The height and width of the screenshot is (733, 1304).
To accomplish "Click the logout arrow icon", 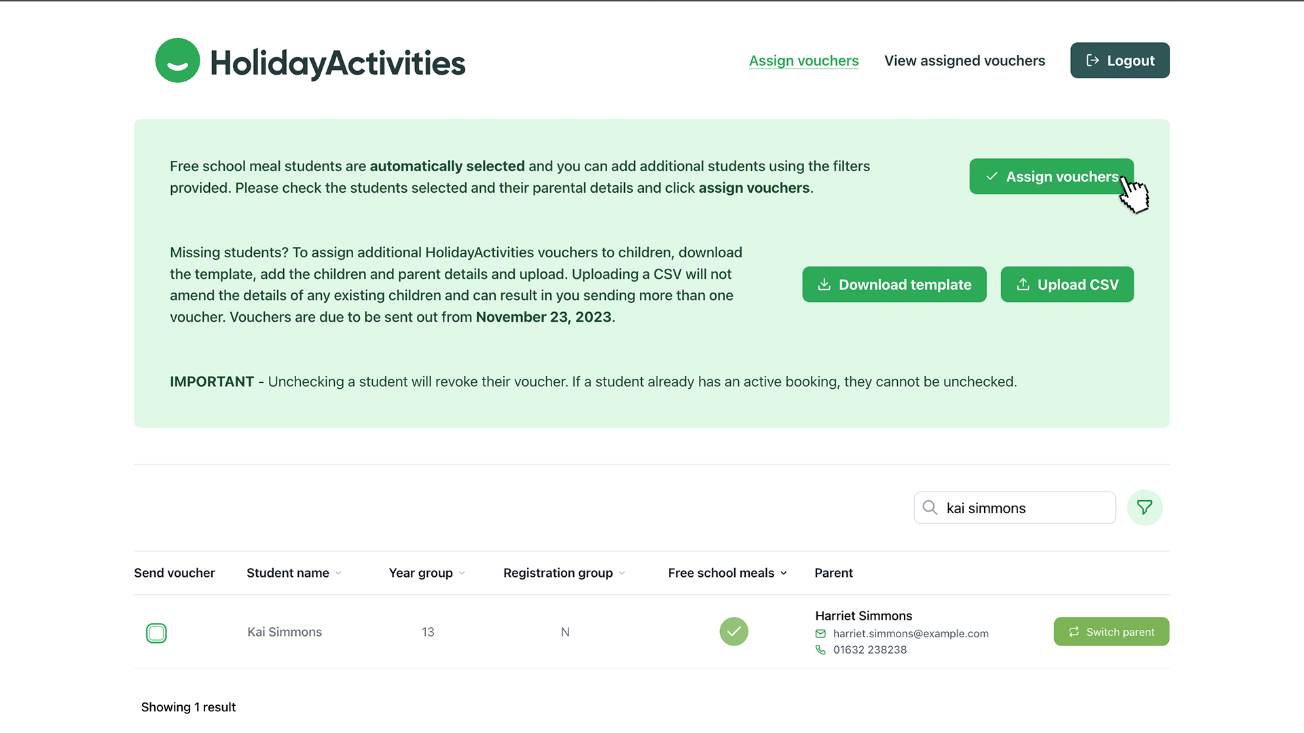I will [x=1092, y=60].
